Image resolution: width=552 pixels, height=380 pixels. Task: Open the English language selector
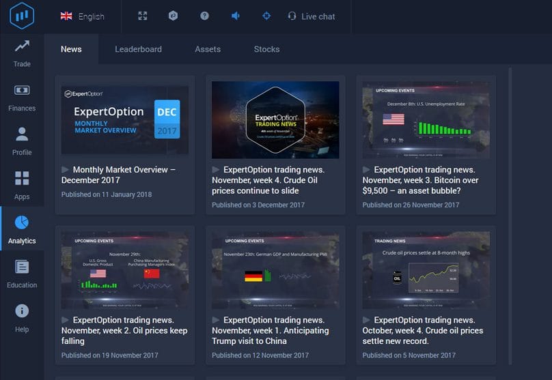[83, 16]
